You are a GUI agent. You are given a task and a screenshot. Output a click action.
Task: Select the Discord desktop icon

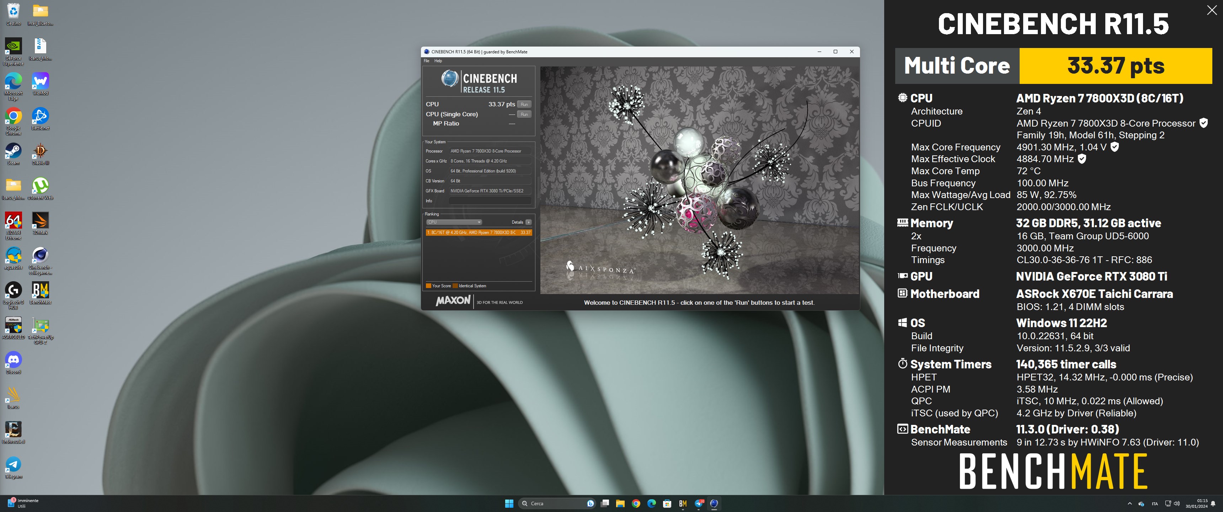[x=13, y=363]
